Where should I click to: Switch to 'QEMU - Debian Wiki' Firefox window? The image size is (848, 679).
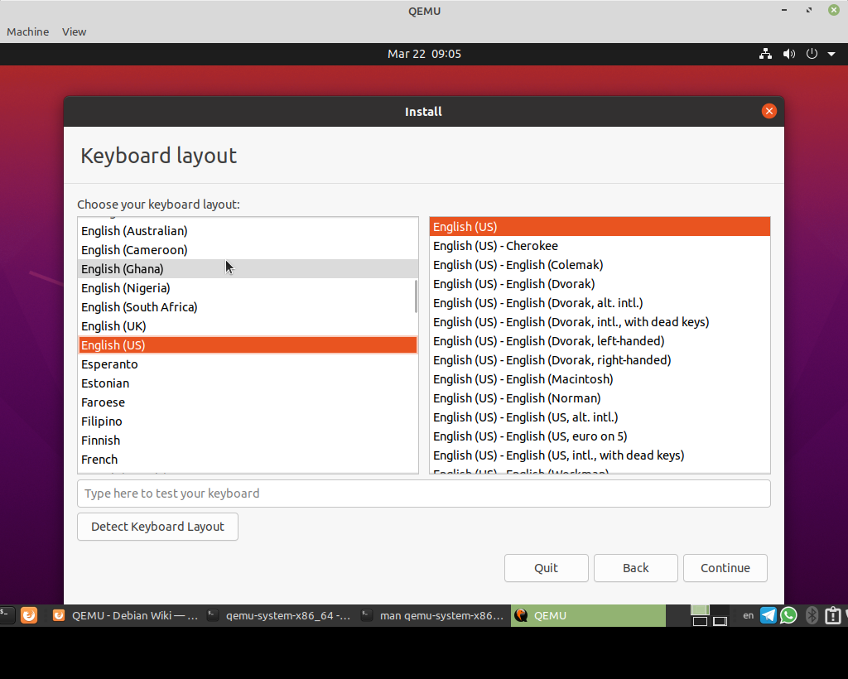tap(126, 615)
